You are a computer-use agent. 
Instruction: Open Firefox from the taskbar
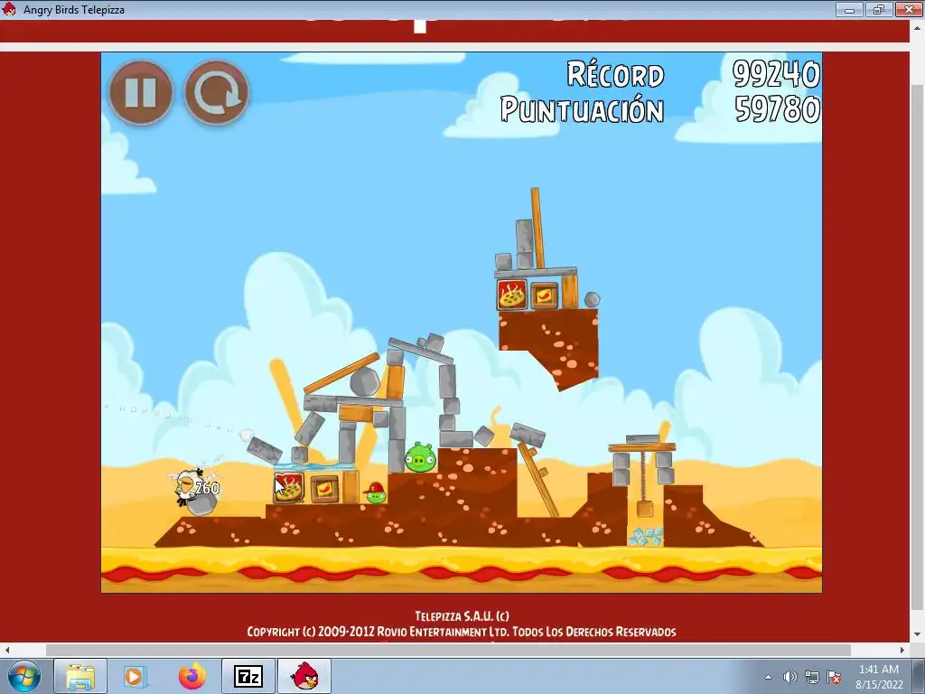192,676
